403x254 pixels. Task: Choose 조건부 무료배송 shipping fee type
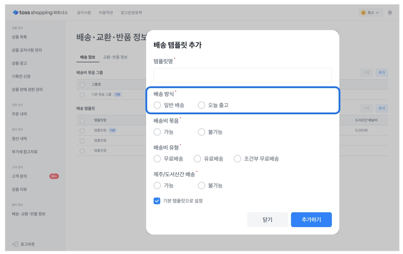(237, 159)
